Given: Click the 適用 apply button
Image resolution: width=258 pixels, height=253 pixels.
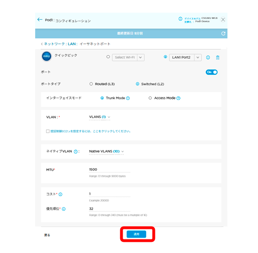Looking at the screenshot, I should pos(136,234).
